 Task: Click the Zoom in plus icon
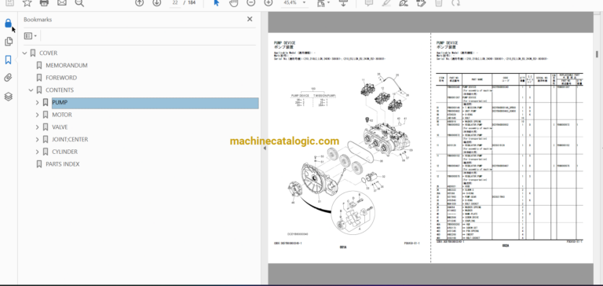click(x=269, y=2)
